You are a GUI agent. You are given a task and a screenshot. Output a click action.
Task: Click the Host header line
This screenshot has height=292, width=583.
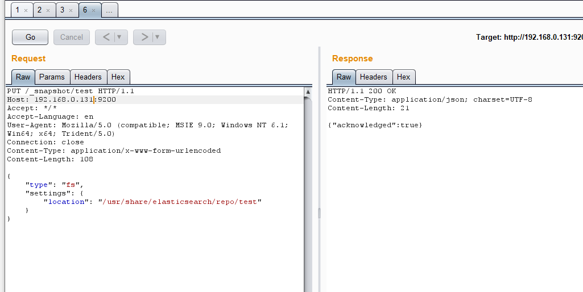pyautogui.click(x=61, y=99)
